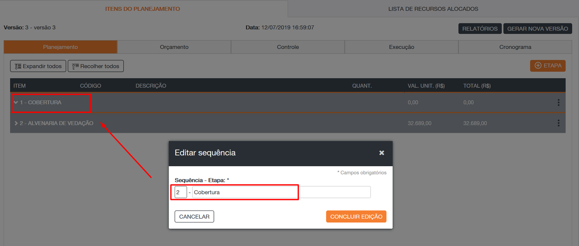Open the Itens do Planejamento tab

point(142,9)
